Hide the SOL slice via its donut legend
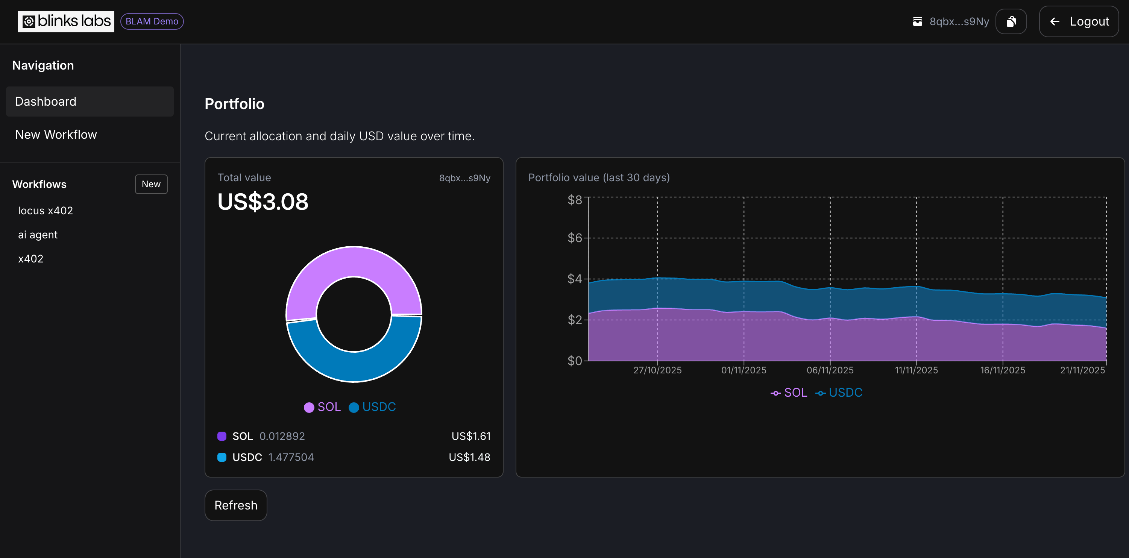 322,407
